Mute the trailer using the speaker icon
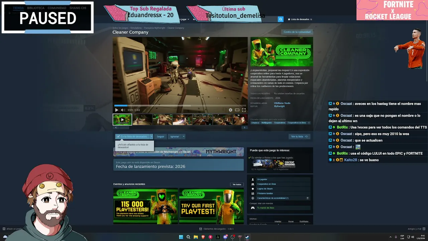 (x=123, y=110)
